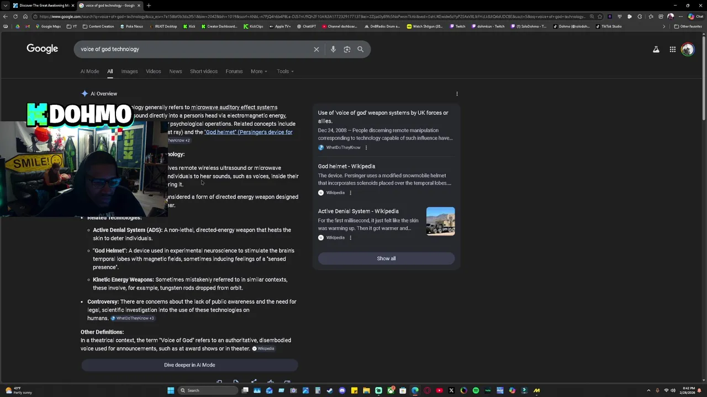Click the magnifier search submit icon

[x=360, y=49]
